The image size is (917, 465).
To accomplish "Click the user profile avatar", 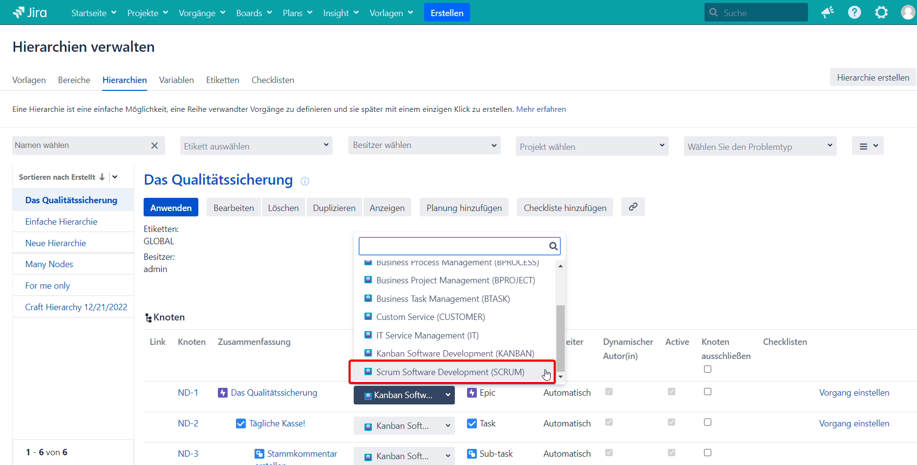I will pos(907,13).
